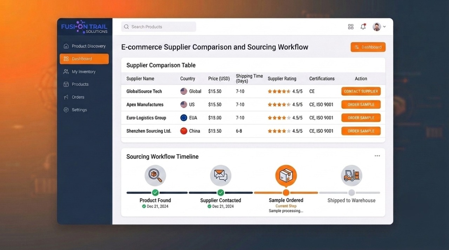
Task: Click the Sample processing... status text
Action: pyautogui.click(x=286, y=211)
